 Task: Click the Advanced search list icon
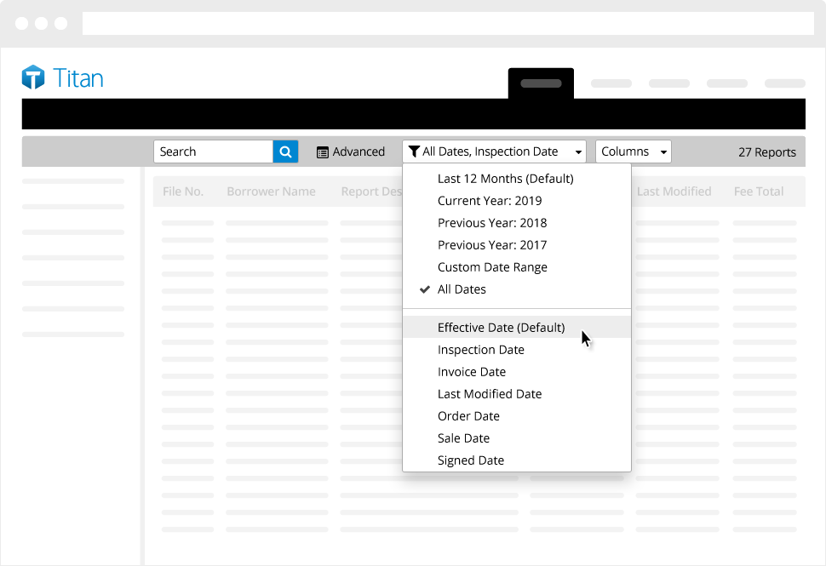[323, 152]
